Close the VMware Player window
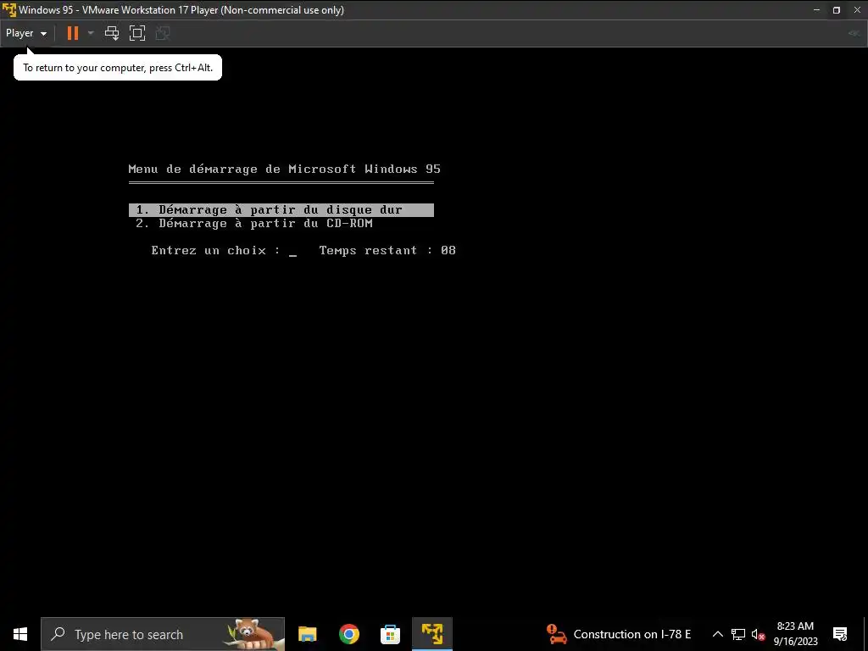Image resolution: width=868 pixels, height=651 pixels. [x=857, y=10]
